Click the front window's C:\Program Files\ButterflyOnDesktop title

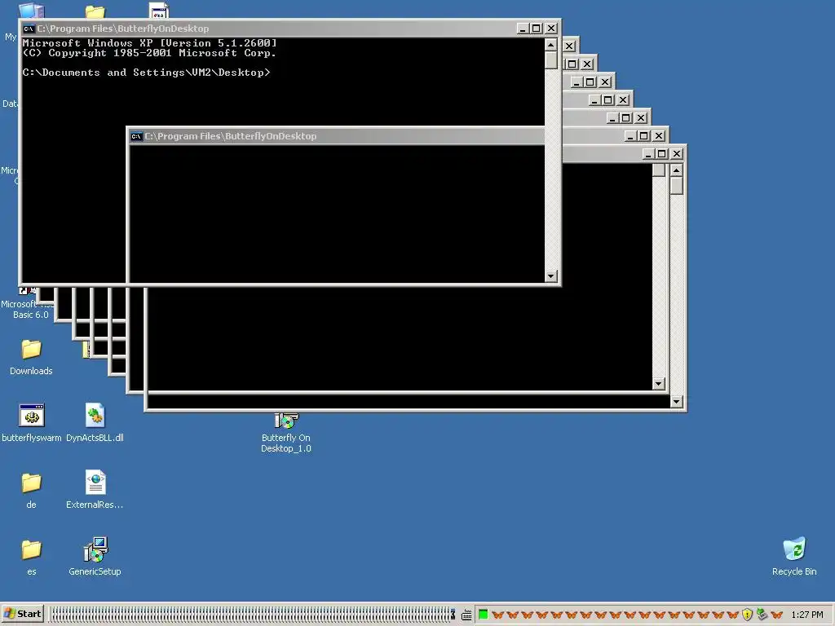pos(122,29)
